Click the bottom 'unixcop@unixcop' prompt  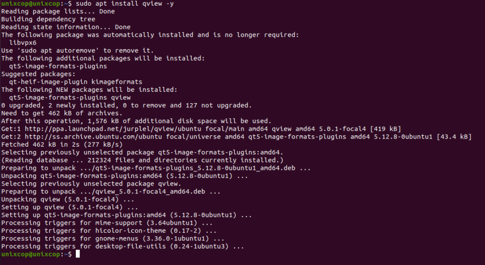(x=30, y=254)
